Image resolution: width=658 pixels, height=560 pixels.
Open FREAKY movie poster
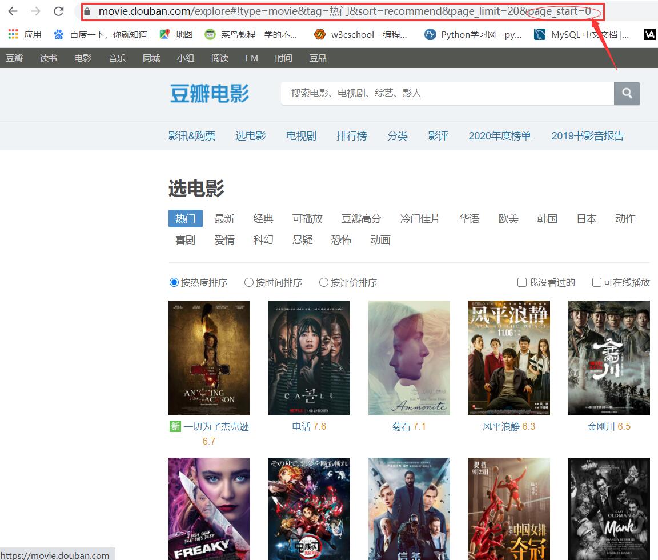210,509
